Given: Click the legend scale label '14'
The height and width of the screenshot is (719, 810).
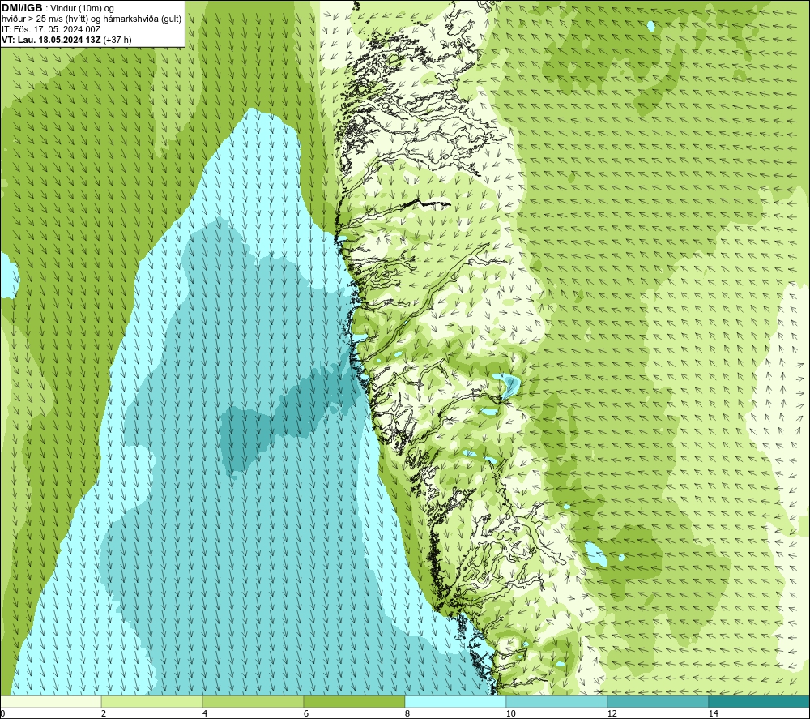Looking at the screenshot, I should (714, 713).
